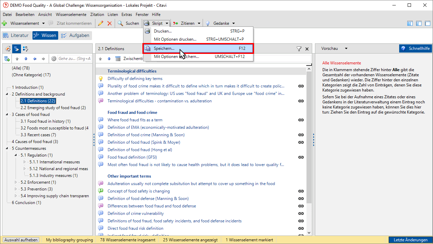The width and height of the screenshot is (433, 244).
Task: Choose Drucken... from Skript menu
Action: (199, 31)
